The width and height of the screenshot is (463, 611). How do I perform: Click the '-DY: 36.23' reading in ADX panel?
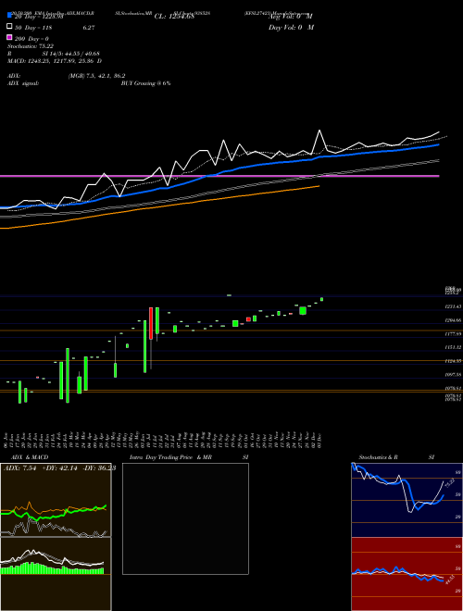click(x=99, y=468)
